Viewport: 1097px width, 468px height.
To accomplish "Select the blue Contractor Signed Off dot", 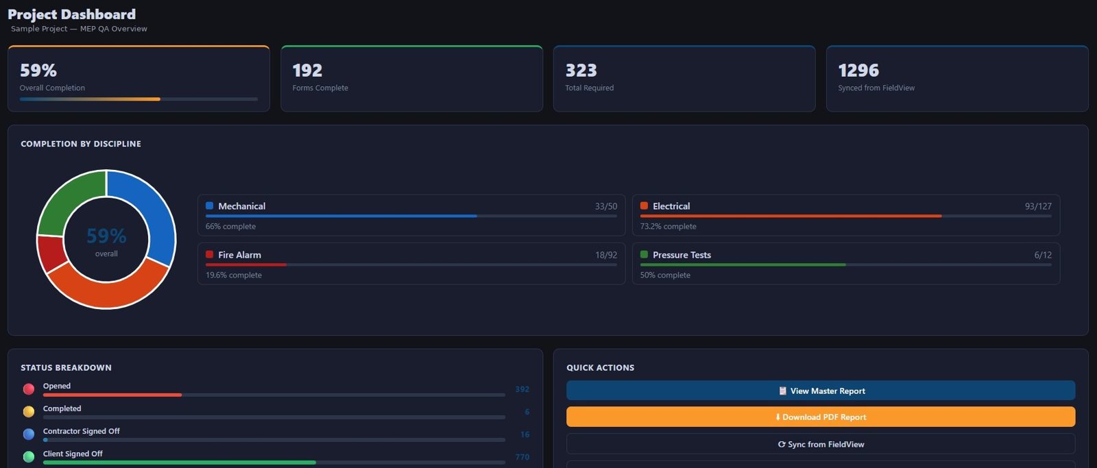I will coord(29,434).
